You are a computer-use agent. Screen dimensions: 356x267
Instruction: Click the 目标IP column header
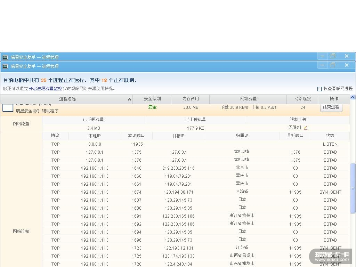pyautogui.click(x=178, y=136)
